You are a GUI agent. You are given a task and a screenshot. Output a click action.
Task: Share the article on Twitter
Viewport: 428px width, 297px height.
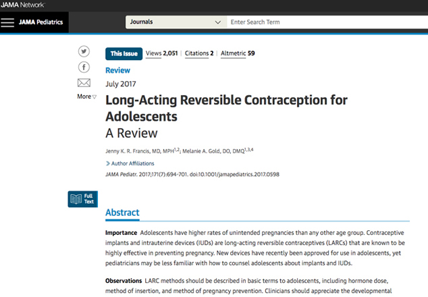click(84, 51)
